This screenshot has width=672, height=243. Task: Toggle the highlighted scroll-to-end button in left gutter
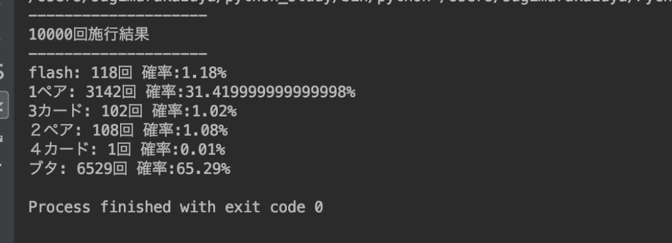pos(3,104)
